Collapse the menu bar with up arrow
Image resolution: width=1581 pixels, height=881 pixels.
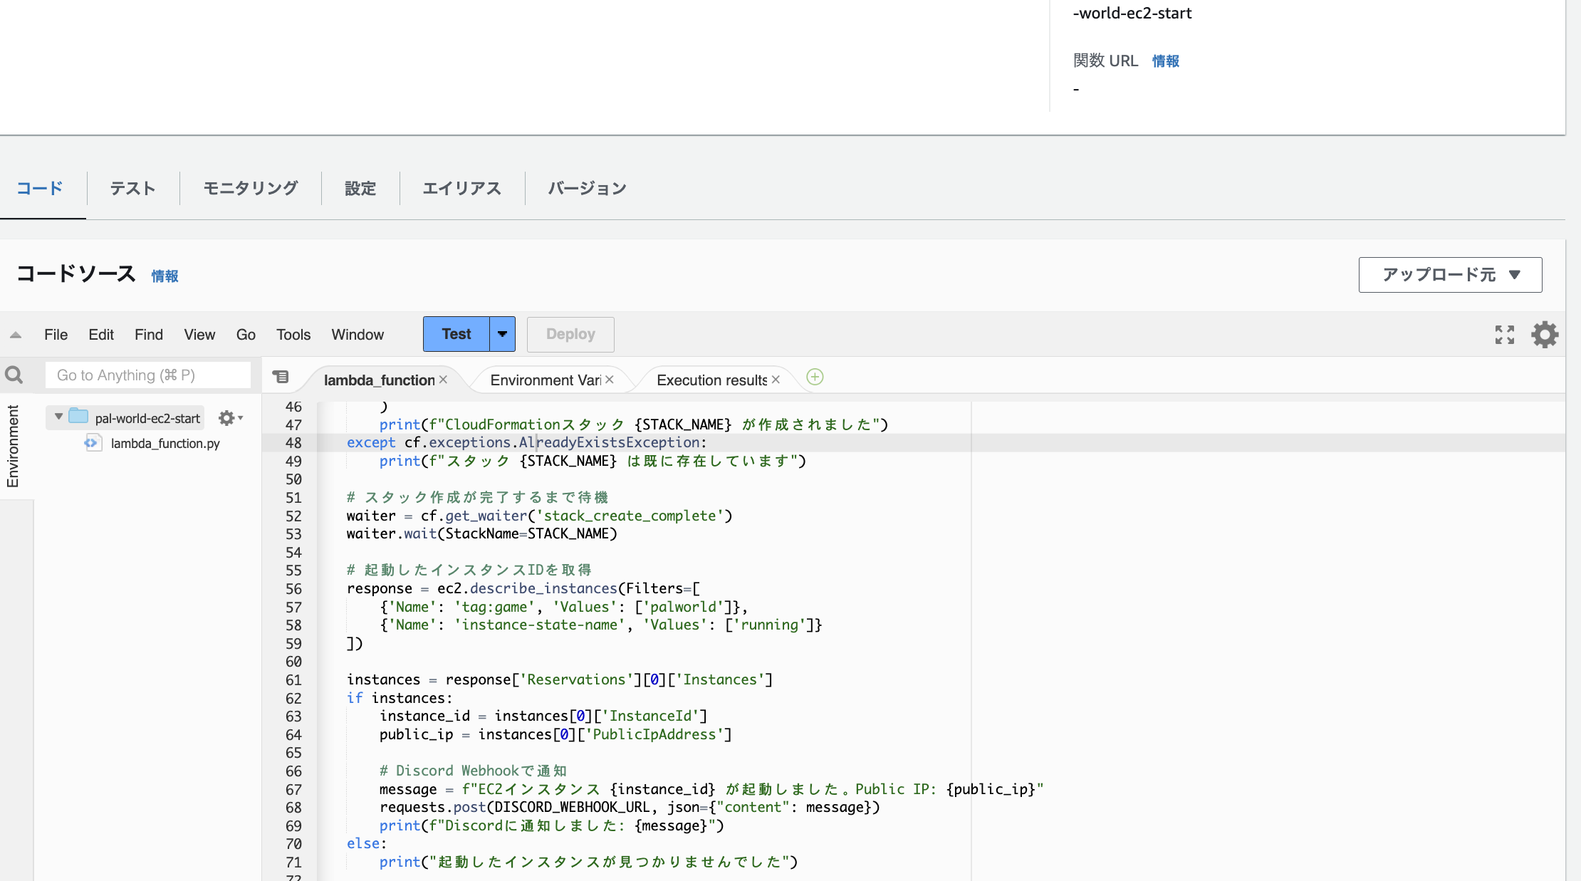click(x=16, y=335)
